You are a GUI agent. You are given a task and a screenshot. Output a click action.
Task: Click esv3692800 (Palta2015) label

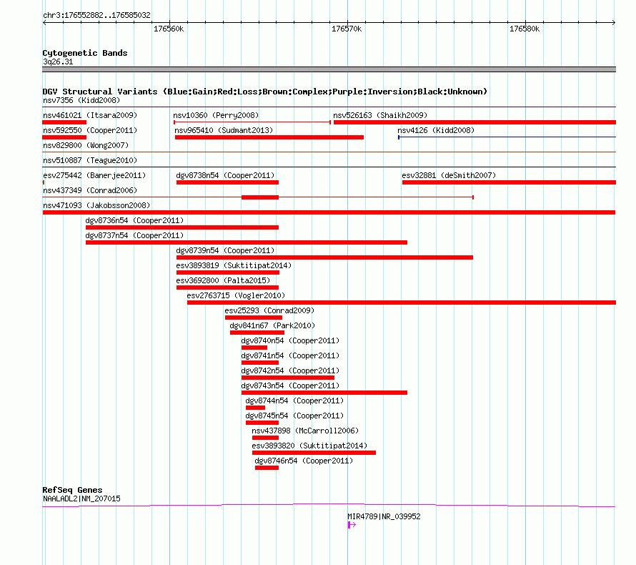tap(223, 280)
